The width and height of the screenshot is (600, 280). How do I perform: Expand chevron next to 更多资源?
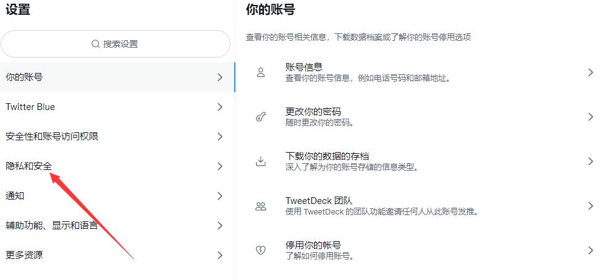pyautogui.click(x=220, y=255)
